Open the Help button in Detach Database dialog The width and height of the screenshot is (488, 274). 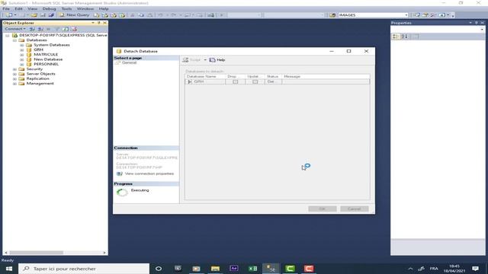pyautogui.click(x=217, y=60)
